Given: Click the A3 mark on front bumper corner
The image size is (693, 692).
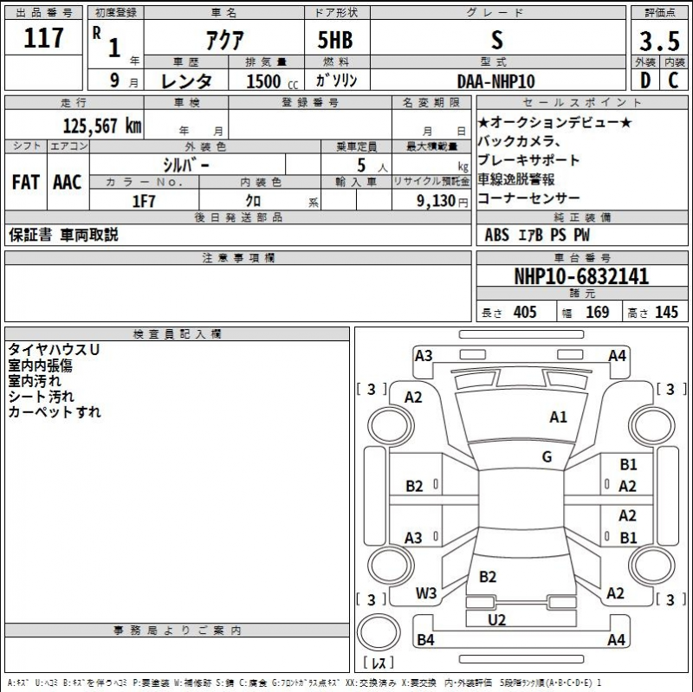Looking at the screenshot, I should [x=424, y=356].
